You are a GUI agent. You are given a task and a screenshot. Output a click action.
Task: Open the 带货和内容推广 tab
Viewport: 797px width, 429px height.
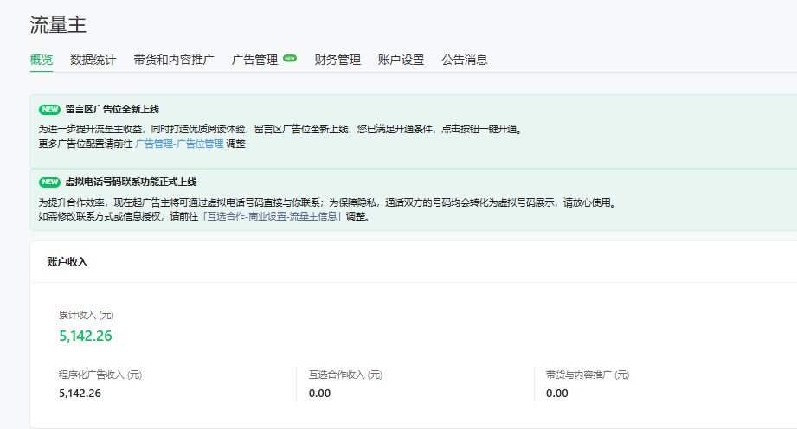(x=174, y=61)
